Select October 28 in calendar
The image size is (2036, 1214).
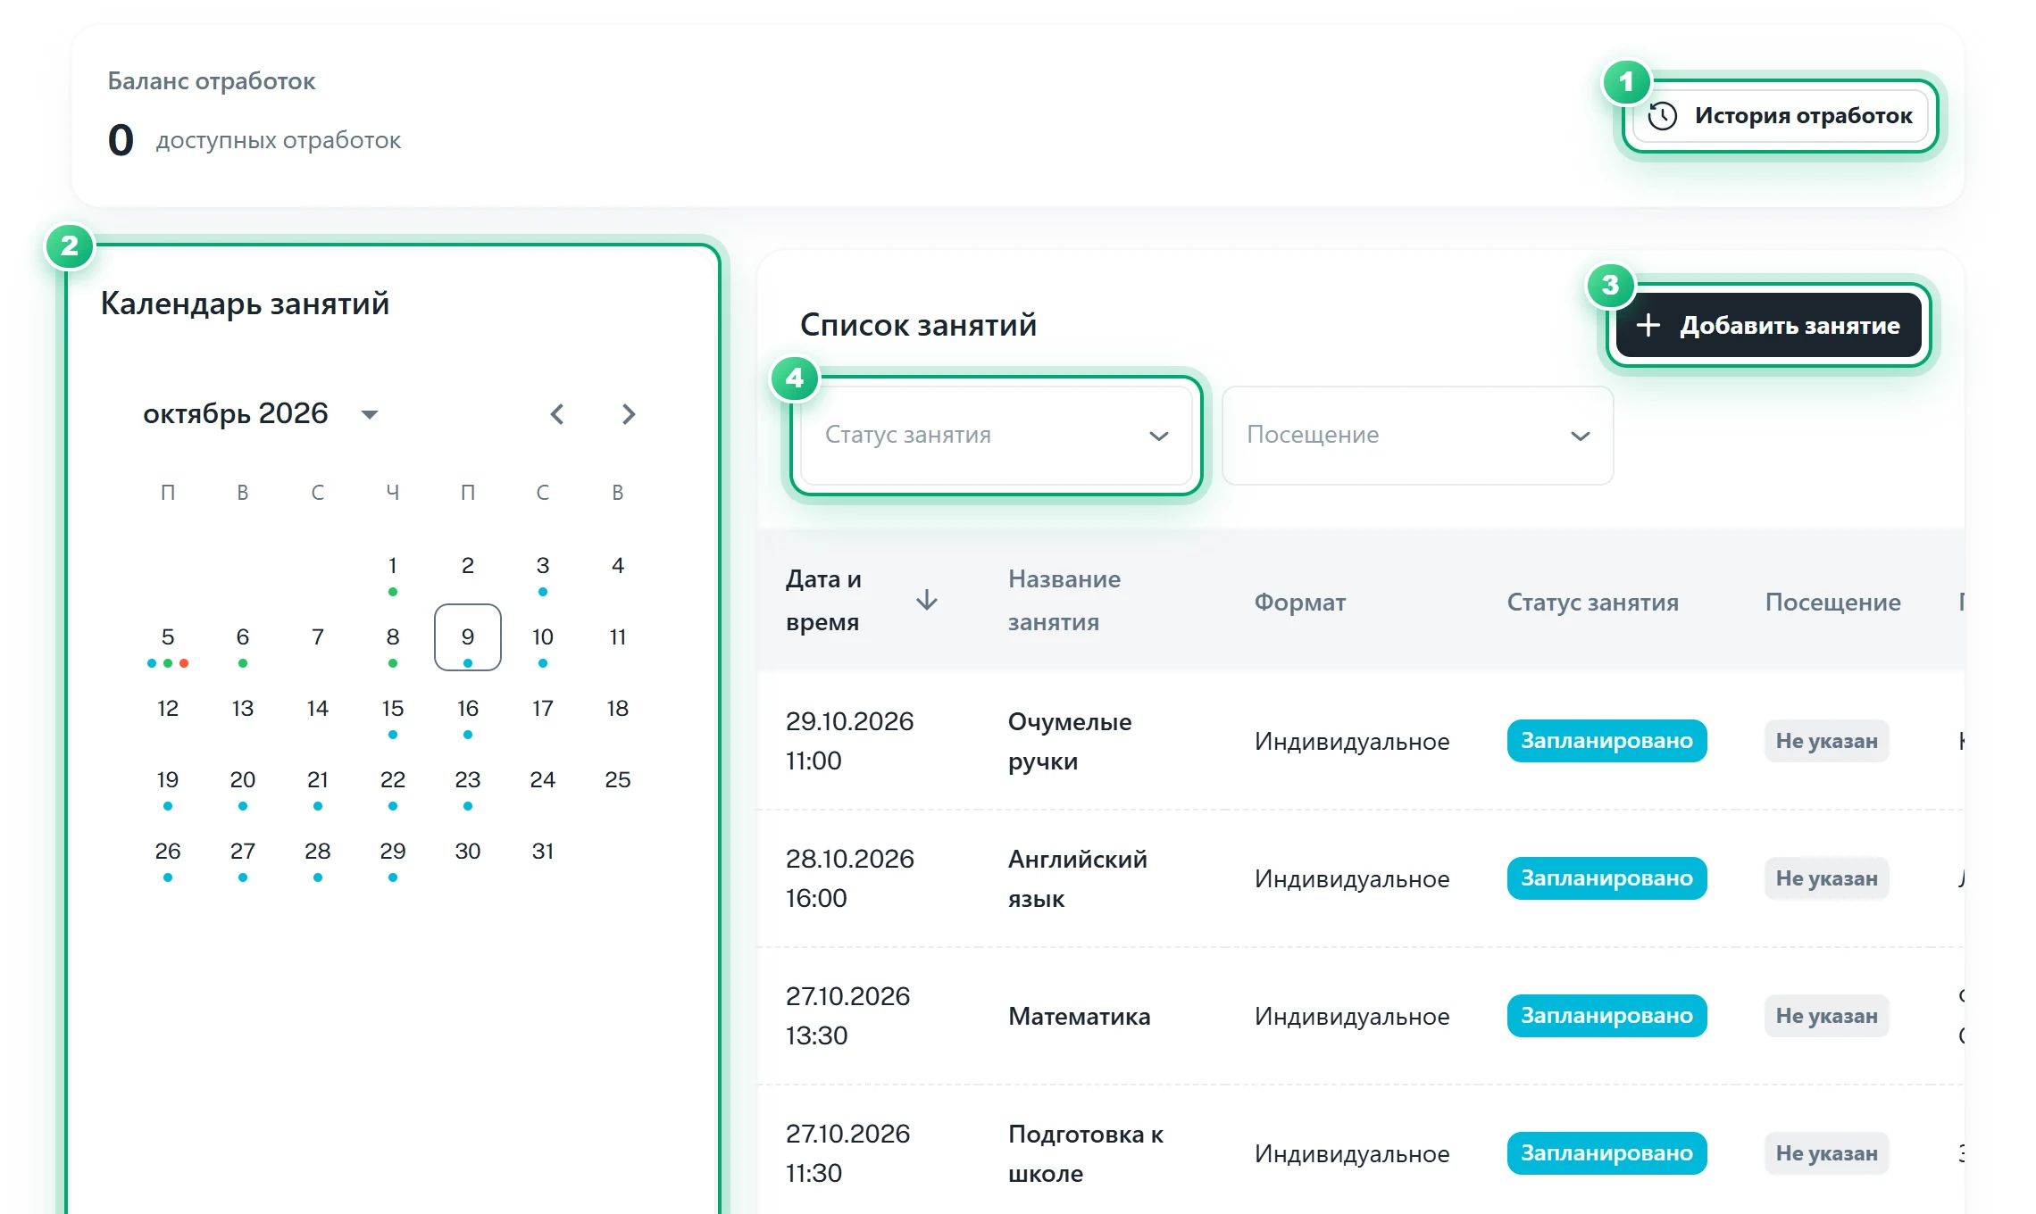tap(318, 852)
